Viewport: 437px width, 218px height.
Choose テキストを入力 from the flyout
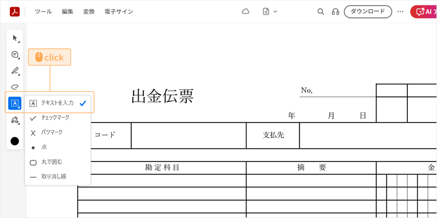tap(58, 103)
